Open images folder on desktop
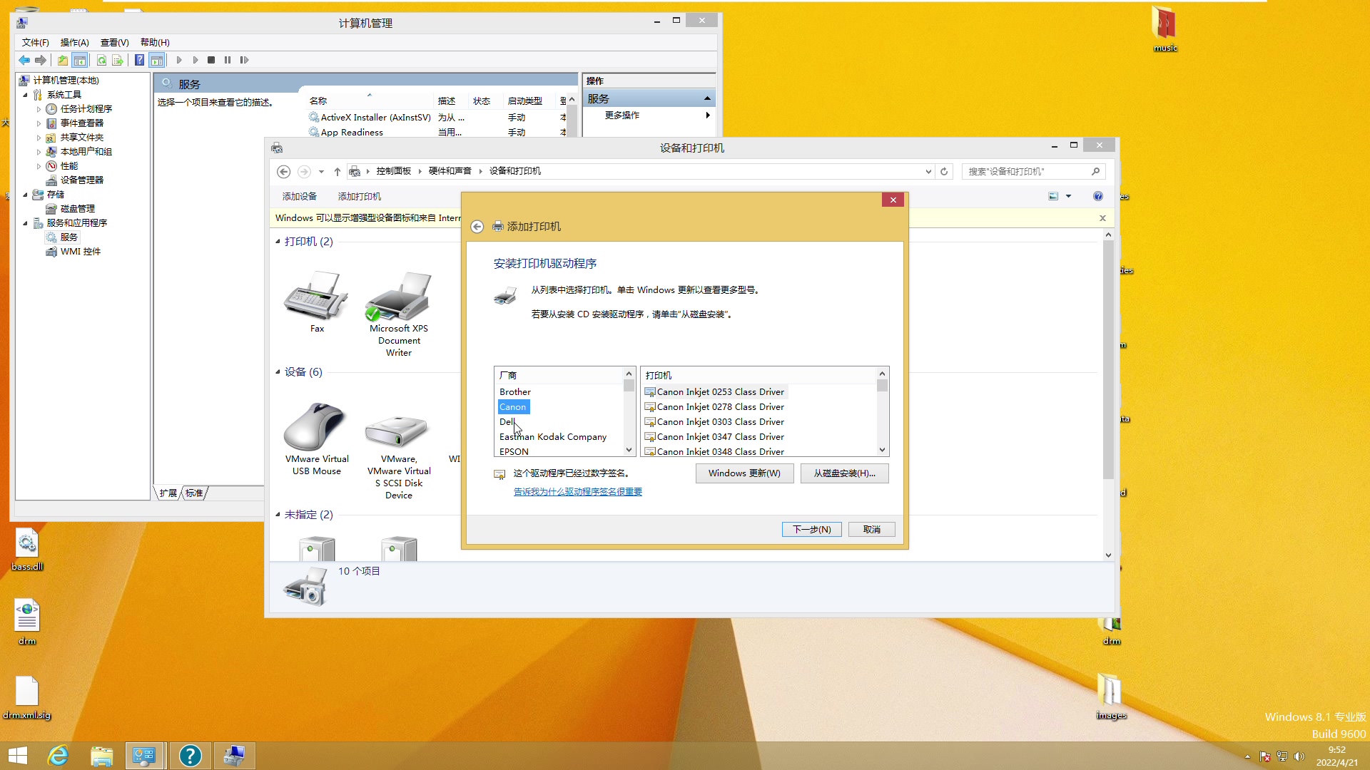The width and height of the screenshot is (1370, 770). click(x=1111, y=697)
